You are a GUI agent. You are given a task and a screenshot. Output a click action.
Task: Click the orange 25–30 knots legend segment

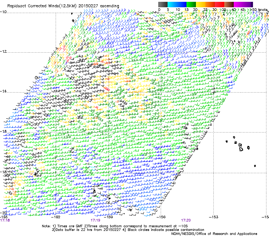(x=210, y=4)
